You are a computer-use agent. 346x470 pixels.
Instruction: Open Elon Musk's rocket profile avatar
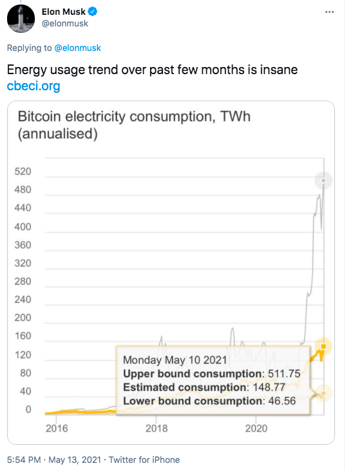(x=21, y=19)
